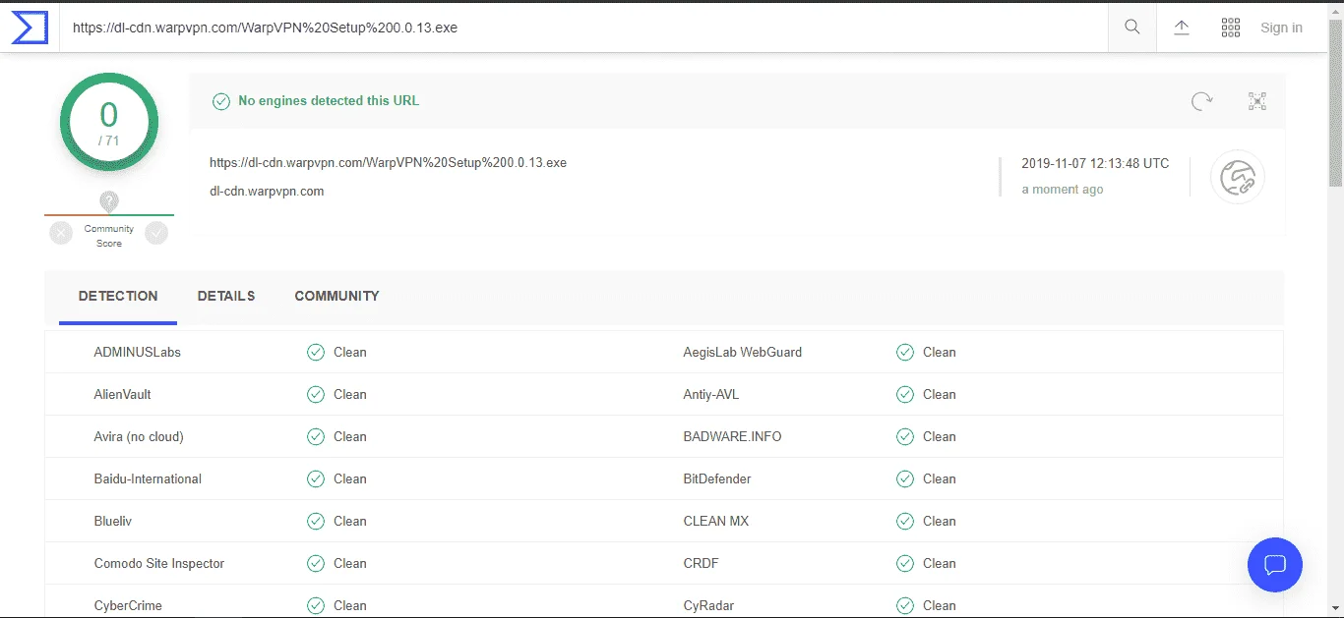Click the Clean check icon for CLEAN MX
This screenshot has width=1344, height=618.
pyautogui.click(x=905, y=521)
